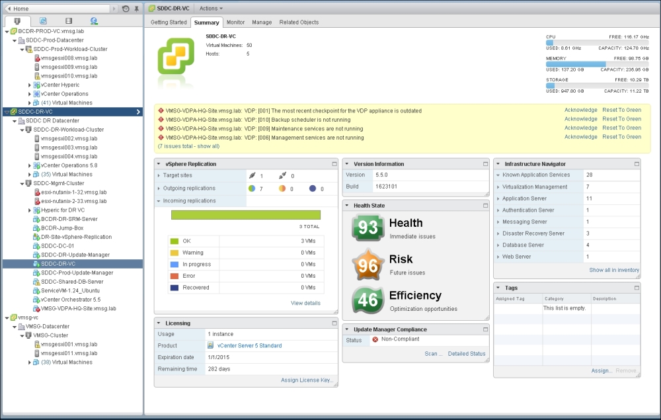Viewport: 661px width, 420px height.
Task: Switch to the Manage tab
Action: tap(262, 22)
